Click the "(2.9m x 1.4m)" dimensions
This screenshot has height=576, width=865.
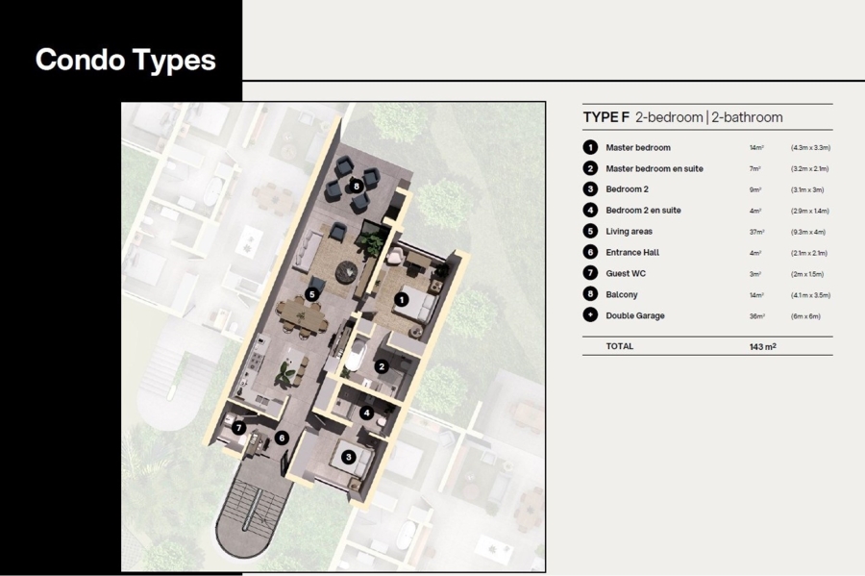[810, 211]
